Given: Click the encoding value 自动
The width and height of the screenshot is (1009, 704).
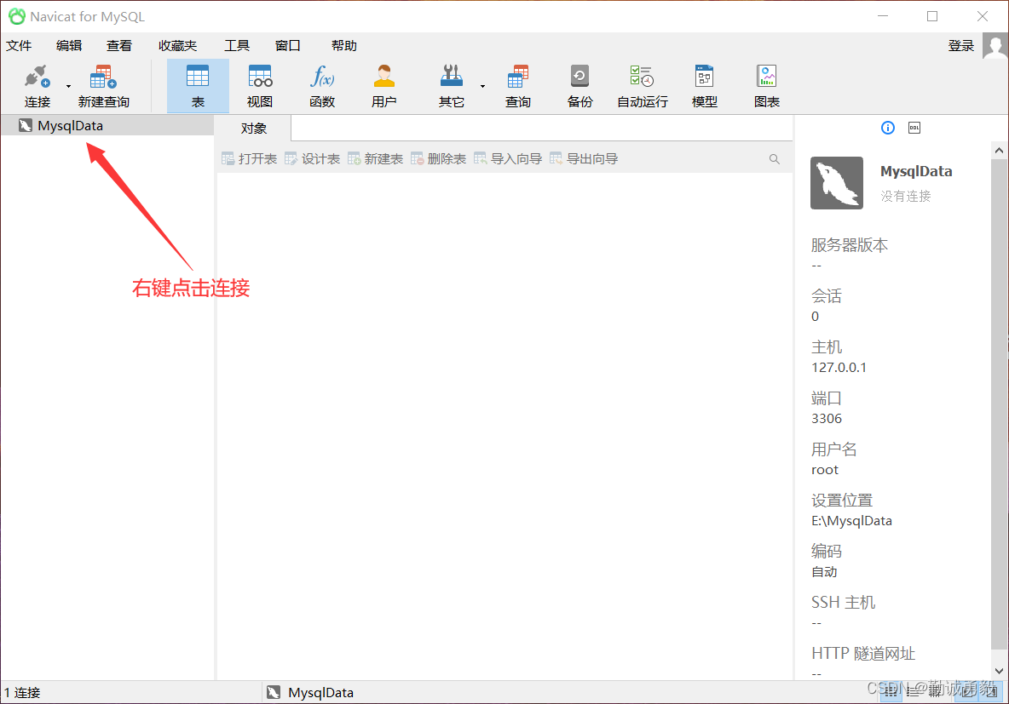Looking at the screenshot, I should coord(824,571).
